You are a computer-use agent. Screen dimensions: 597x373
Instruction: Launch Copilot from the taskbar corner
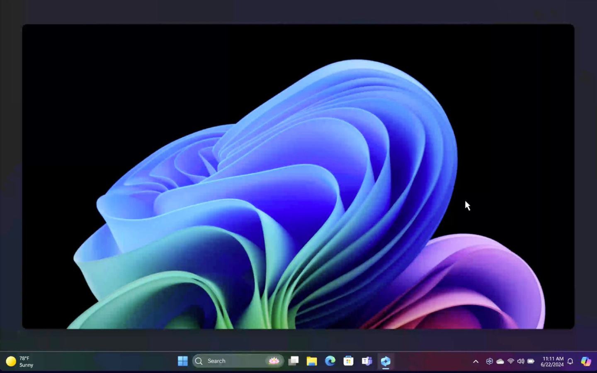pyautogui.click(x=586, y=361)
